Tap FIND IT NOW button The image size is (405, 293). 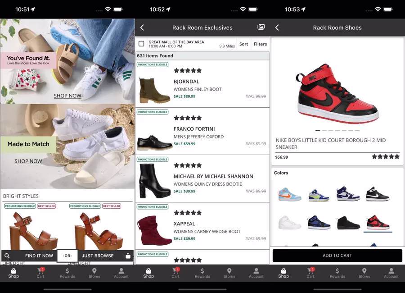pyautogui.click(x=39, y=256)
